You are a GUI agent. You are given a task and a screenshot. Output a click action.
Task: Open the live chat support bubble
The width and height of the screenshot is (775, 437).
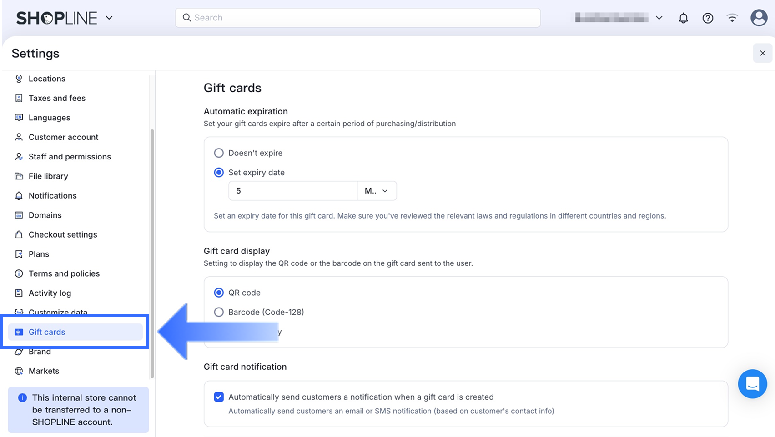(x=752, y=384)
